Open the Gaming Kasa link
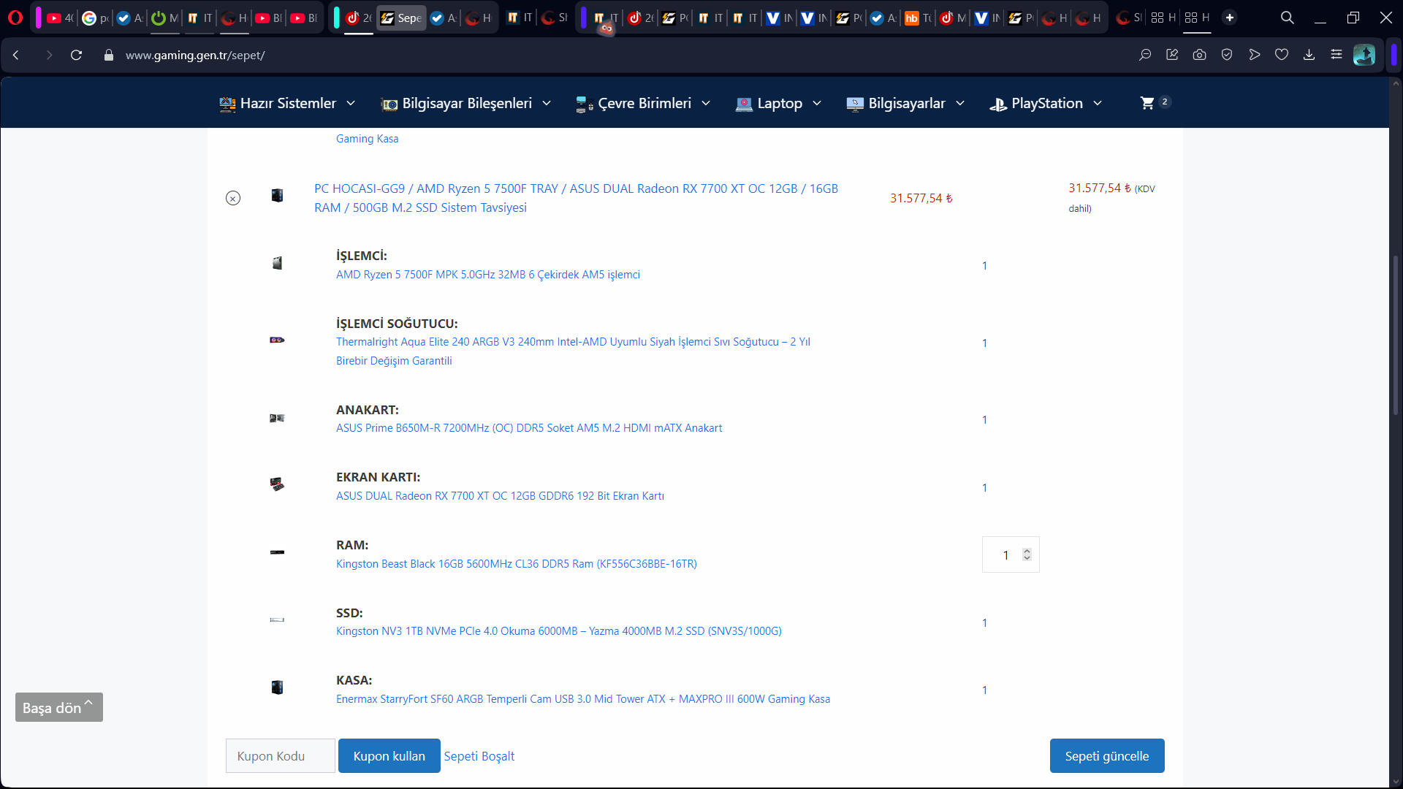The width and height of the screenshot is (1403, 789). pos(368,139)
